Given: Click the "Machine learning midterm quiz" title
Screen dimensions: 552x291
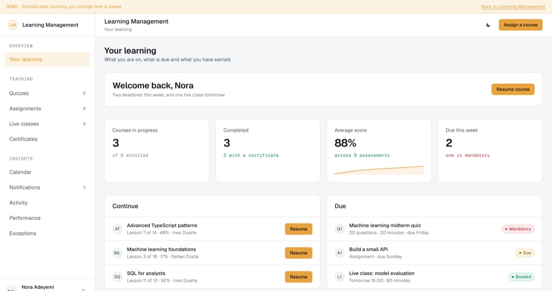Looking at the screenshot, I should pos(385,226).
